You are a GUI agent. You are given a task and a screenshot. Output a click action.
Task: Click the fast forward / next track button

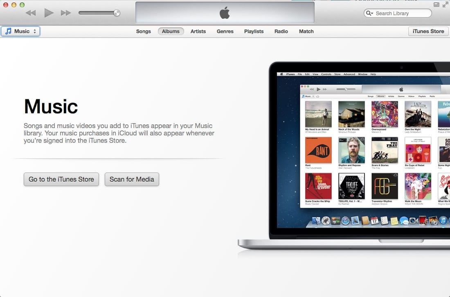66,13
